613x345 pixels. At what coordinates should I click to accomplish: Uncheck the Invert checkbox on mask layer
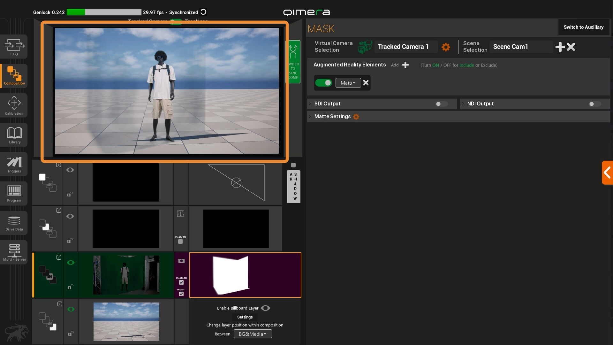pos(181,294)
